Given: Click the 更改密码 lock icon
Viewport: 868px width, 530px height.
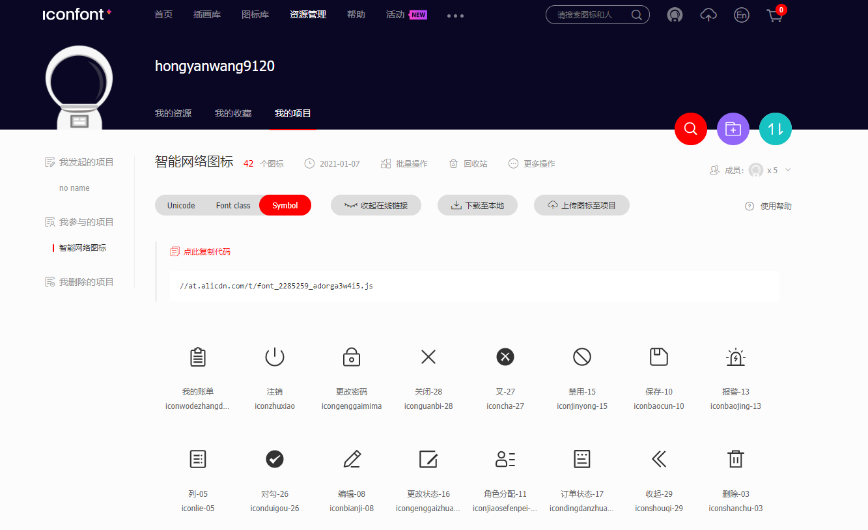Looking at the screenshot, I should (x=351, y=357).
